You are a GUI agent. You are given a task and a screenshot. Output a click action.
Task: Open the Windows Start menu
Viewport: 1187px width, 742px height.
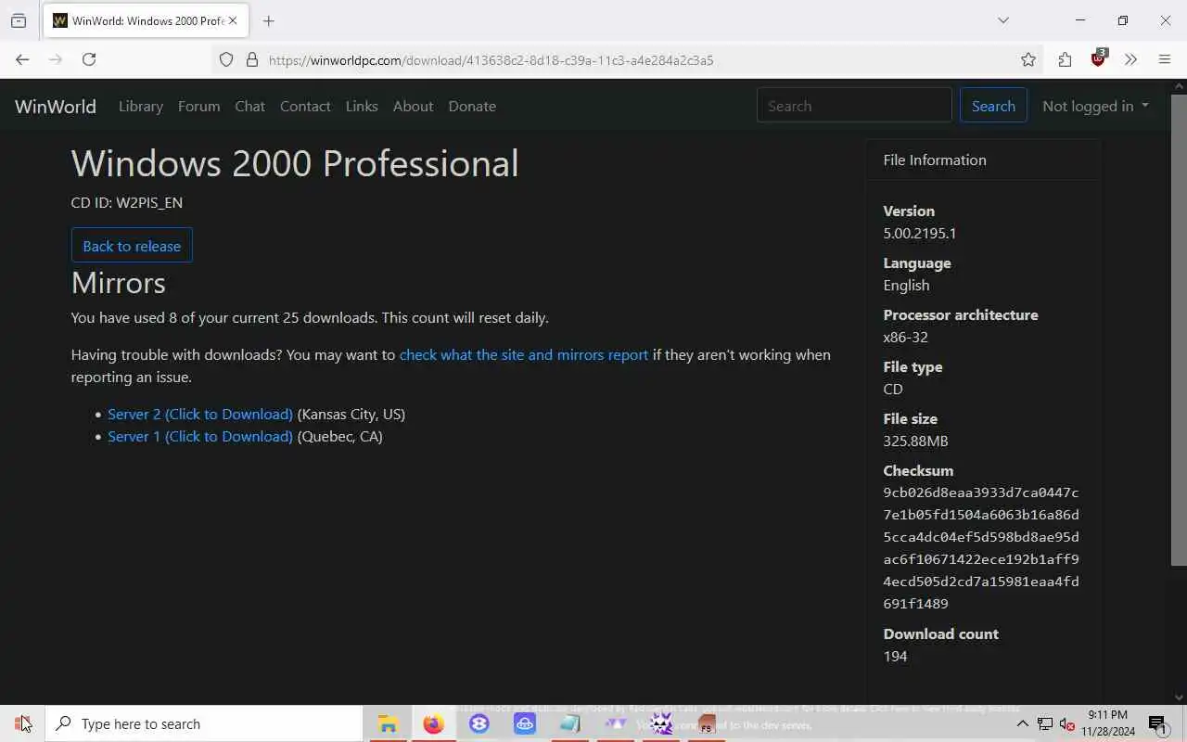(22, 723)
